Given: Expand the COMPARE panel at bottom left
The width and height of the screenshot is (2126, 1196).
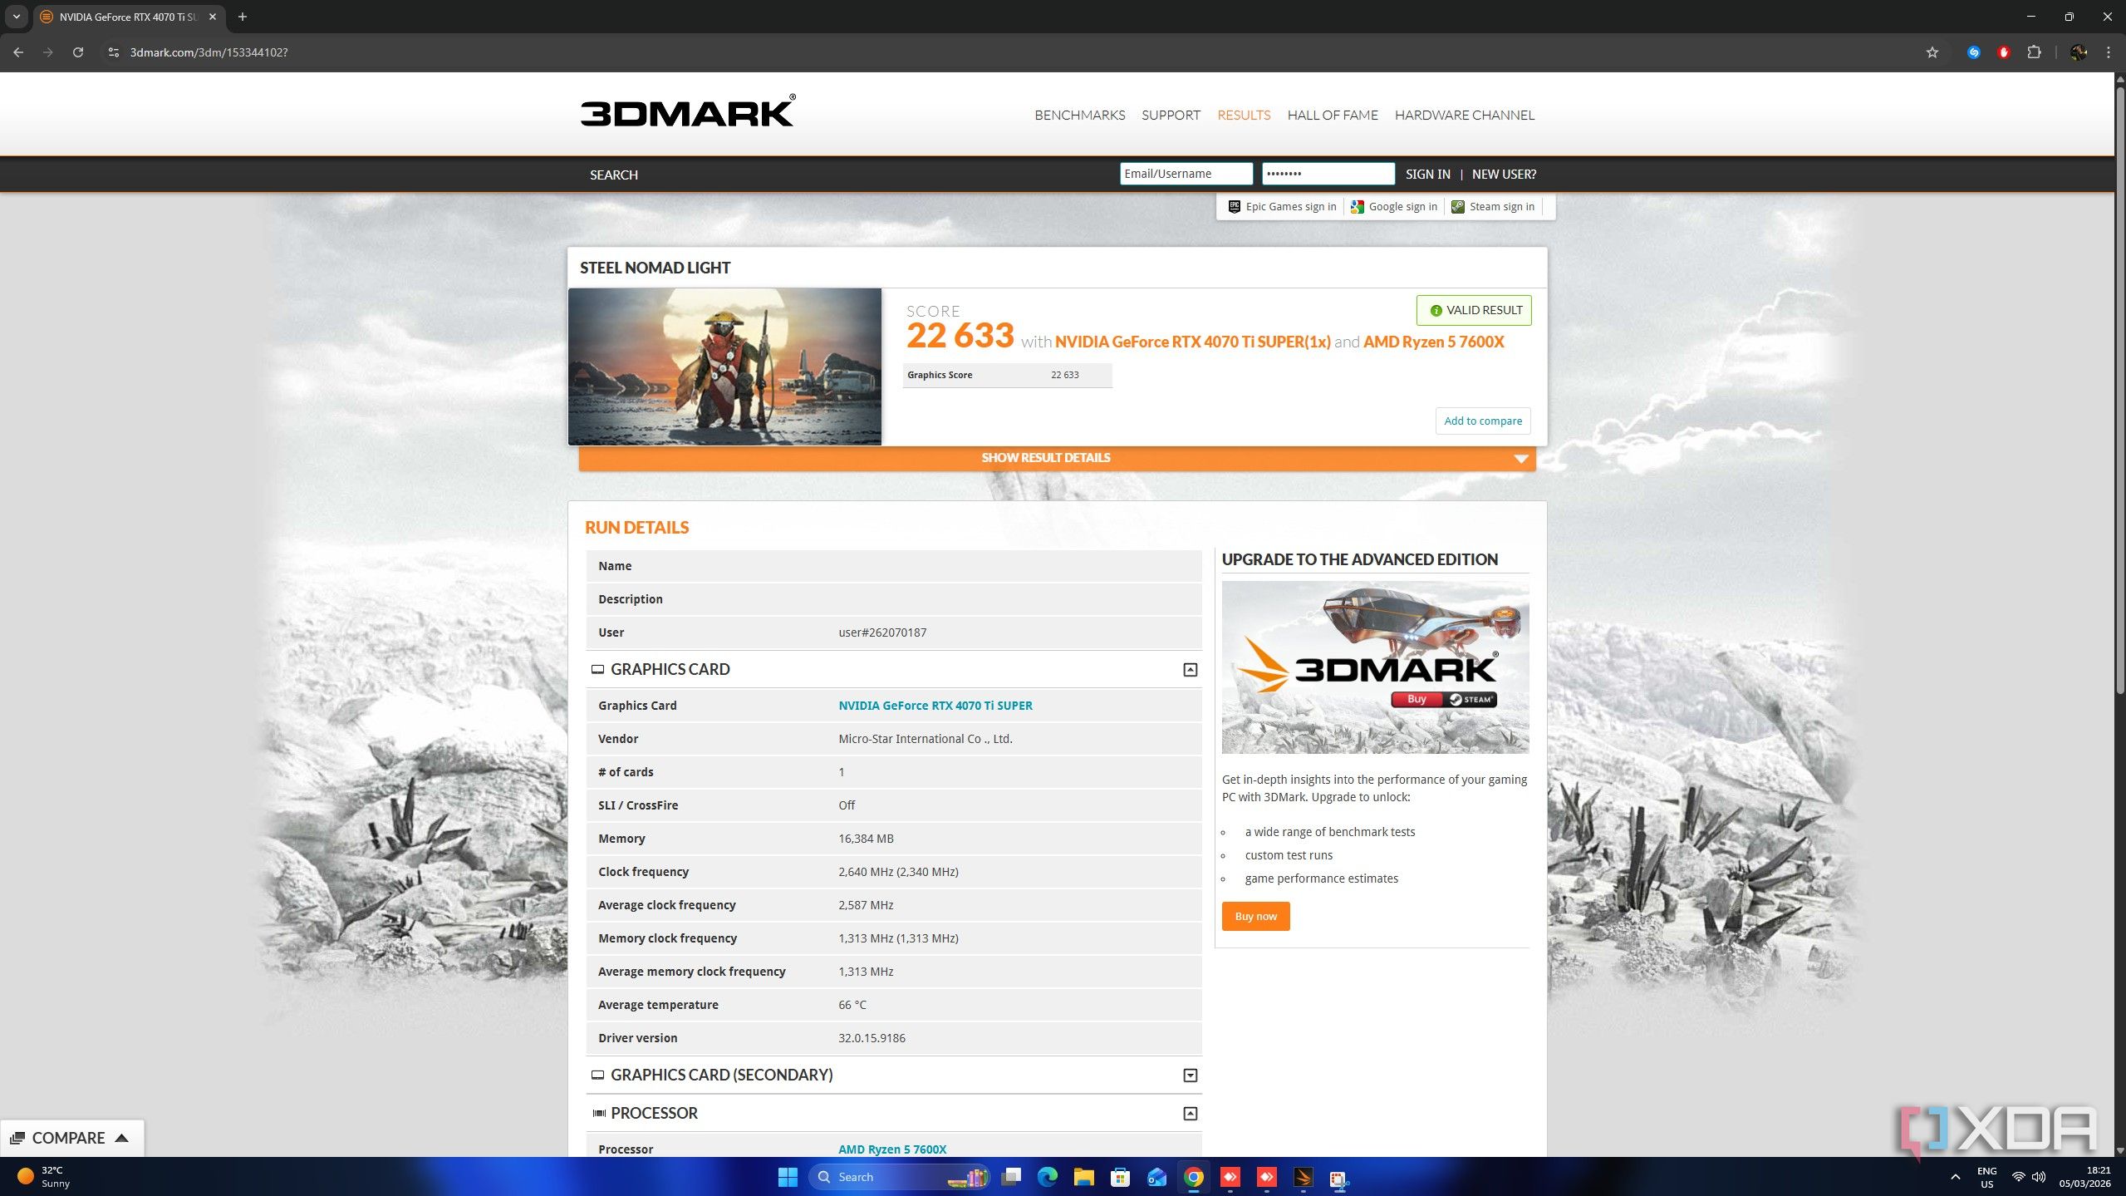Looking at the screenshot, I should click(x=71, y=1138).
